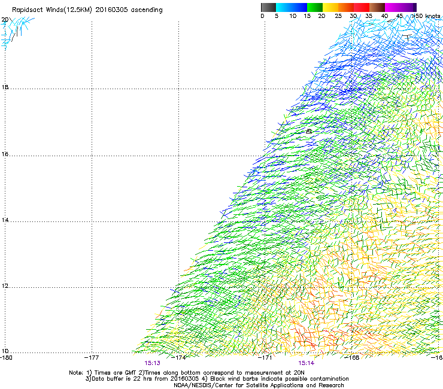This screenshot has width=443, height=389.
Task: Click the red 30-35 knots legend segment
Action: pos(362,7)
